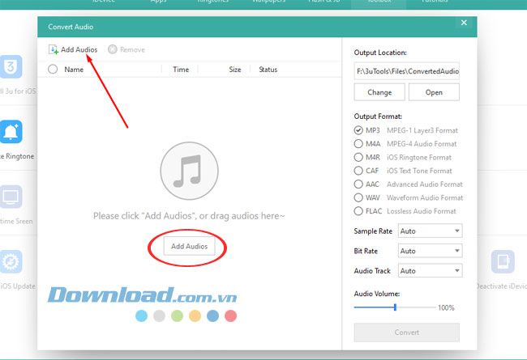Click the Audio Volume slider handle
527x360 pixels.
point(396,307)
